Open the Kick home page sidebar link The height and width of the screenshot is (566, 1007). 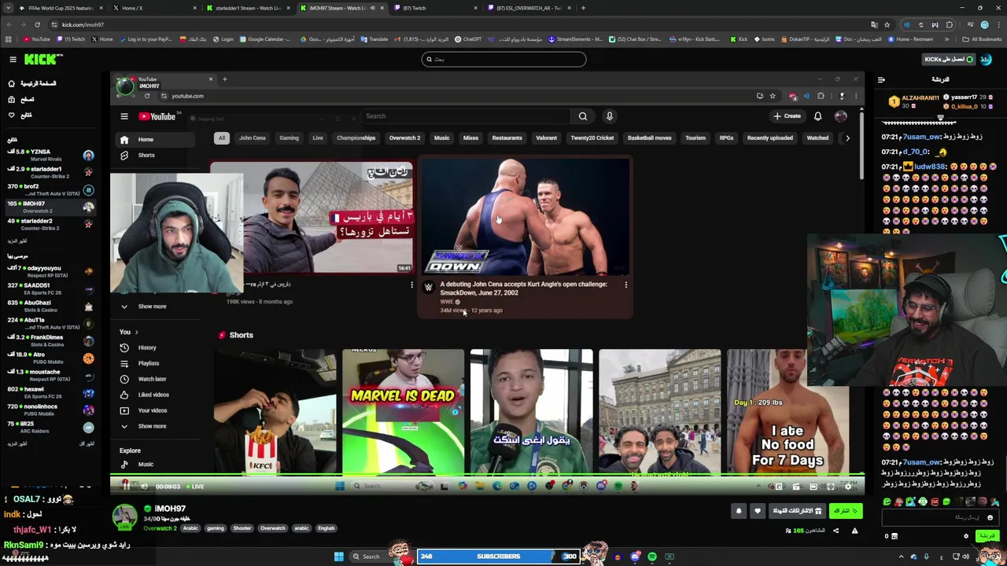[x=32, y=83]
